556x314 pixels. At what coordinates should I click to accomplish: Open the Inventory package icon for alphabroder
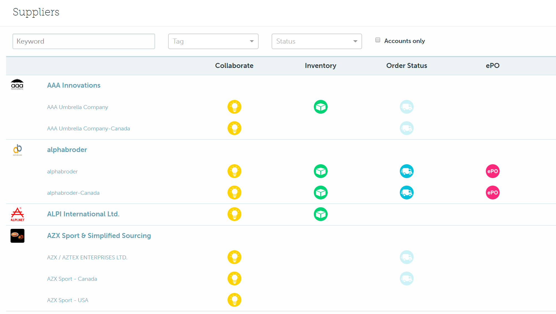(x=320, y=171)
